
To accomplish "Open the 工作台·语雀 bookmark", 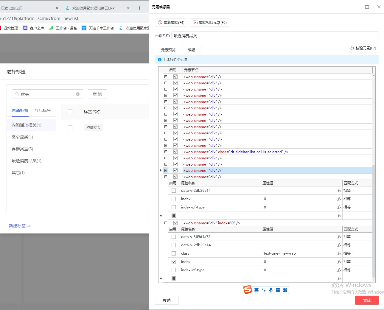I will click(63, 28).
